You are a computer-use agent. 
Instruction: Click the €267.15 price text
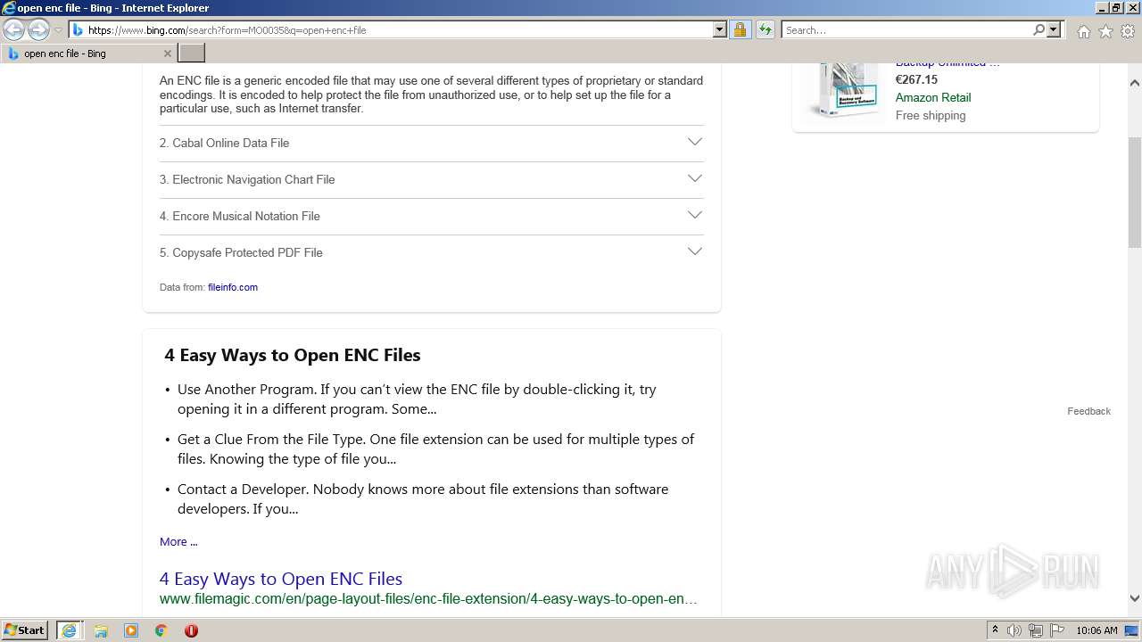[916, 79]
